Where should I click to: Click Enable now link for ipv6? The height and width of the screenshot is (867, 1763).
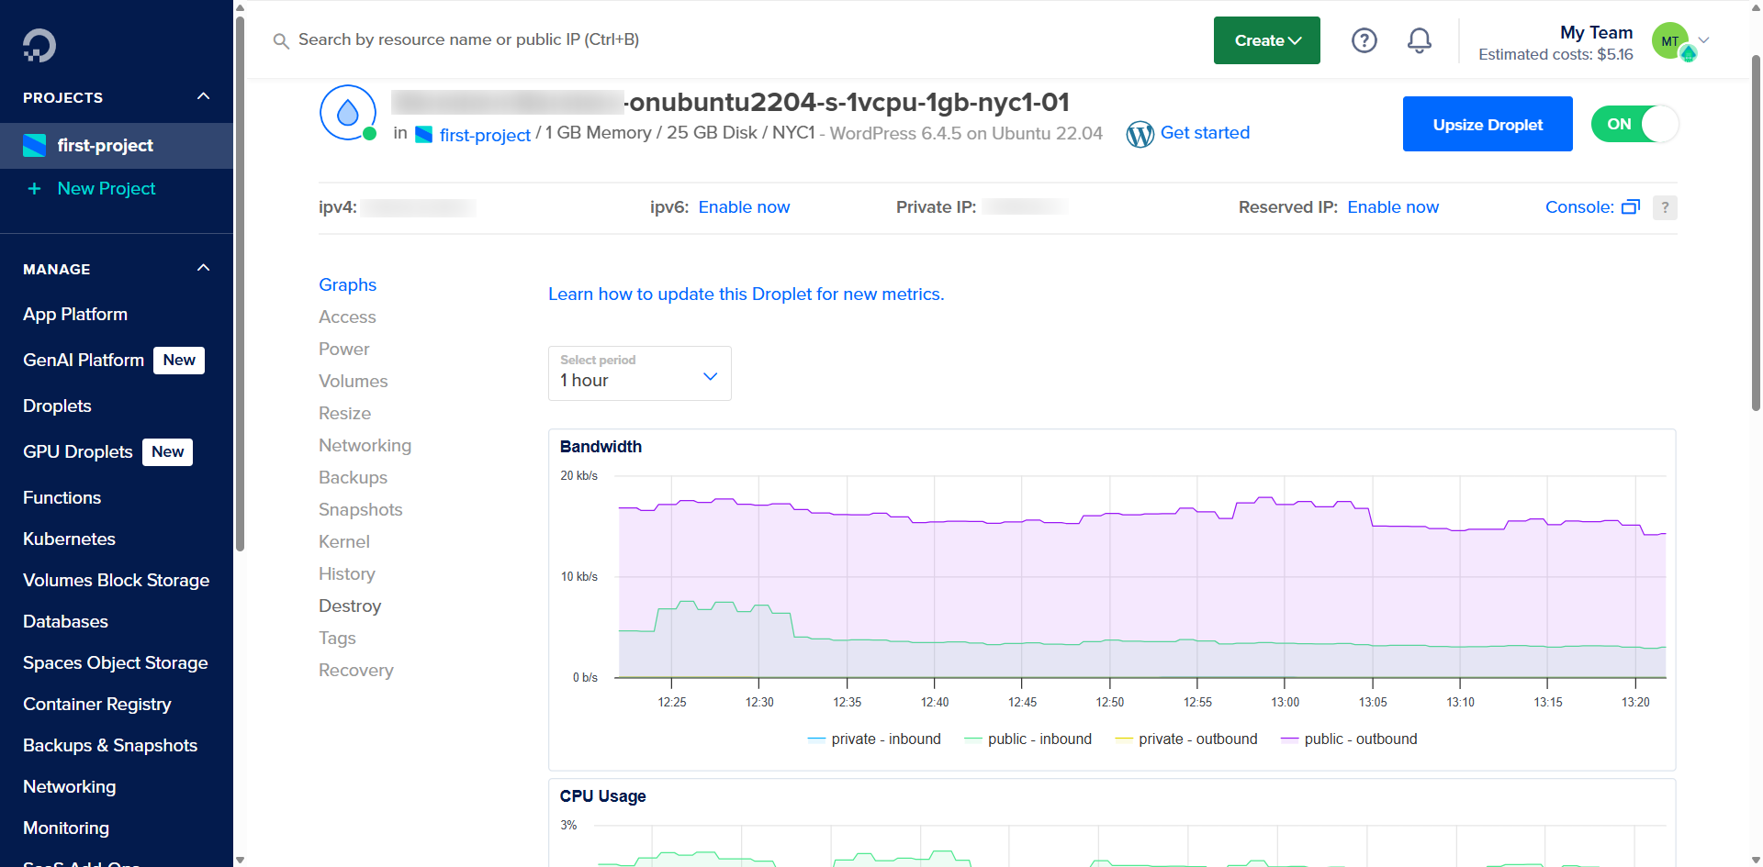744,207
